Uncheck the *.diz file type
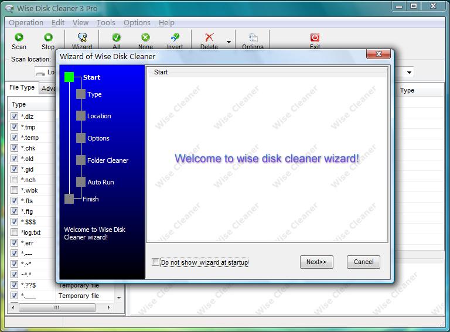This screenshot has width=450, height=332. tap(14, 116)
